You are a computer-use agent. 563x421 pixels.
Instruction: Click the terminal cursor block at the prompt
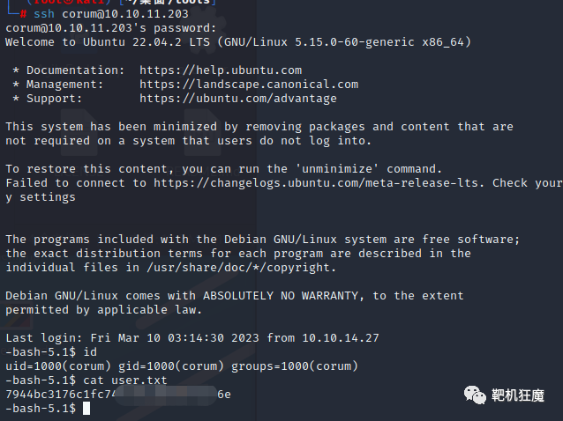pos(86,408)
